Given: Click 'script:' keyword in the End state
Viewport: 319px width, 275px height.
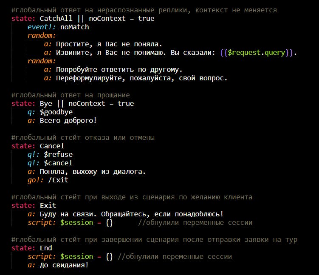Looking at the screenshot, I should click(x=42, y=257).
